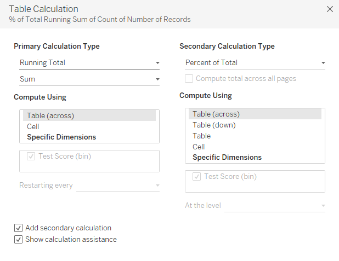339x261 pixels.
Task: Choose Cell in primary Compute Using list
Action: pyautogui.click(x=33, y=126)
